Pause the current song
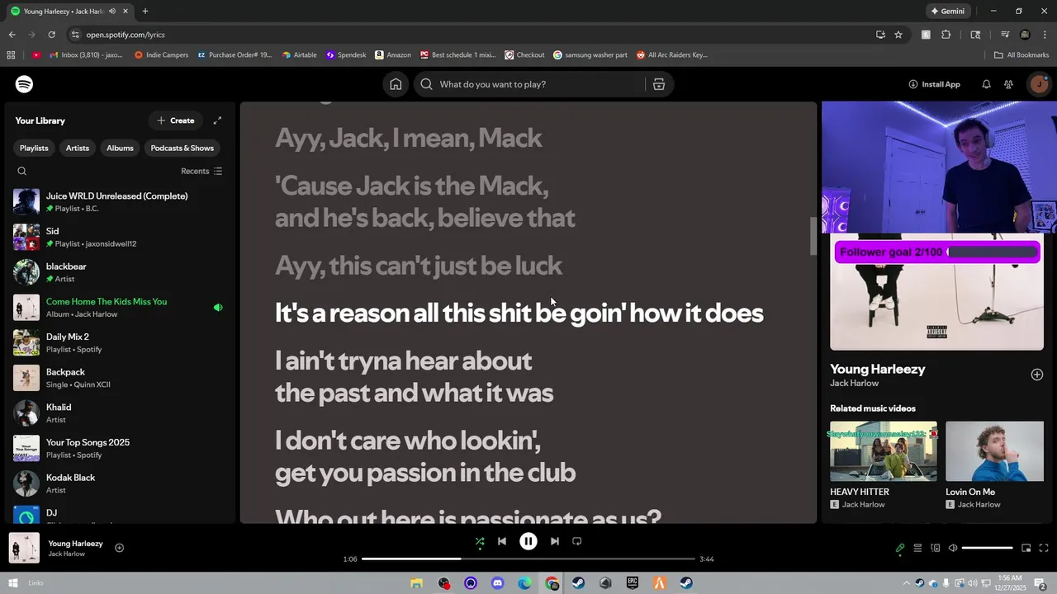The height and width of the screenshot is (594, 1057). coord(528,541)
